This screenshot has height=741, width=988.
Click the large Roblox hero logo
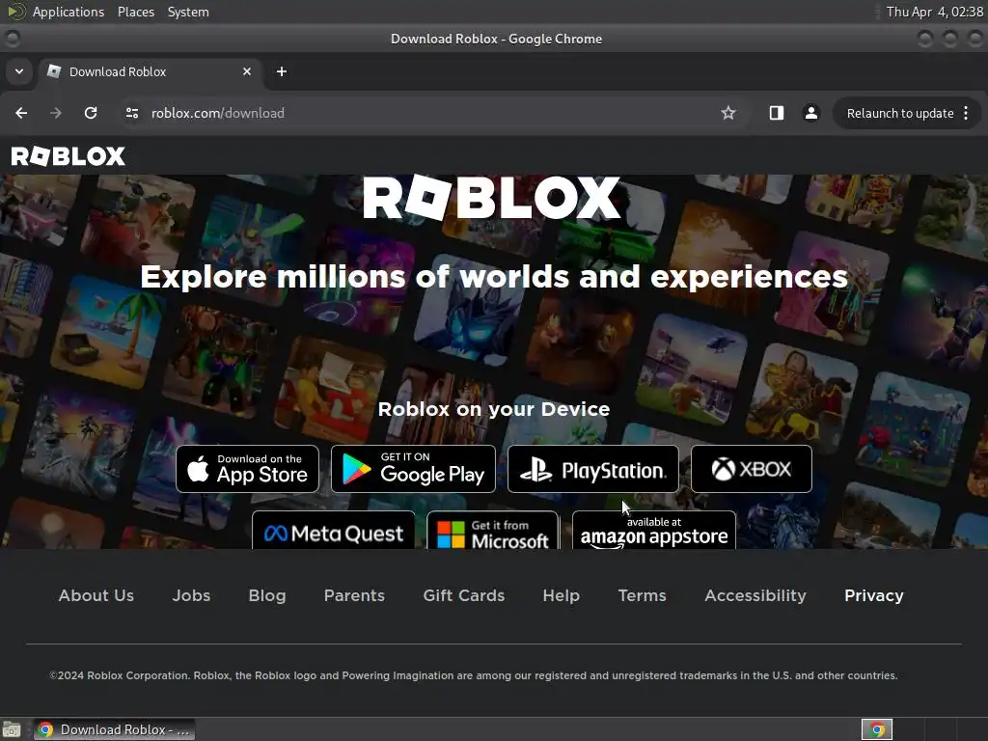(492, 197)
